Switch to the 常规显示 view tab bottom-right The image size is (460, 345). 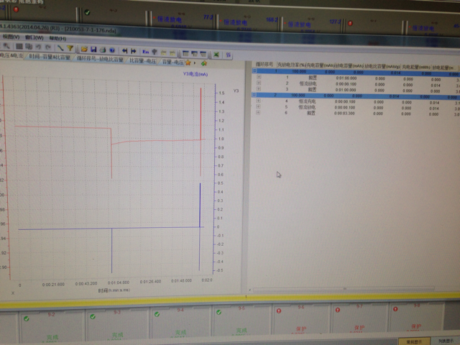(414, 342)
